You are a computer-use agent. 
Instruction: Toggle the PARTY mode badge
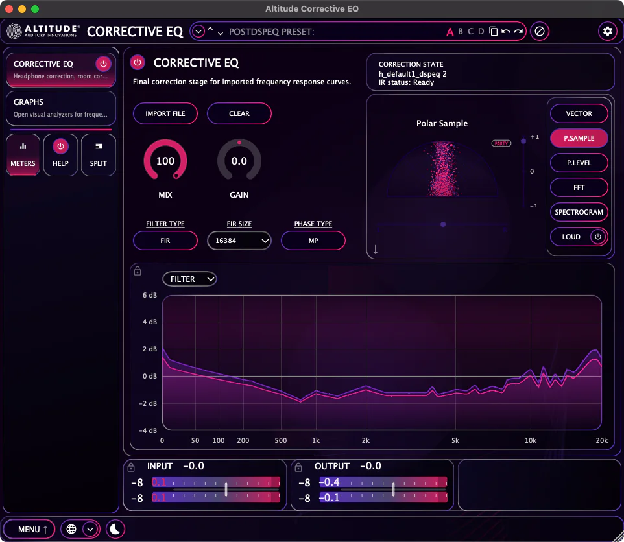pyautogui.click(x=501, y=143)
